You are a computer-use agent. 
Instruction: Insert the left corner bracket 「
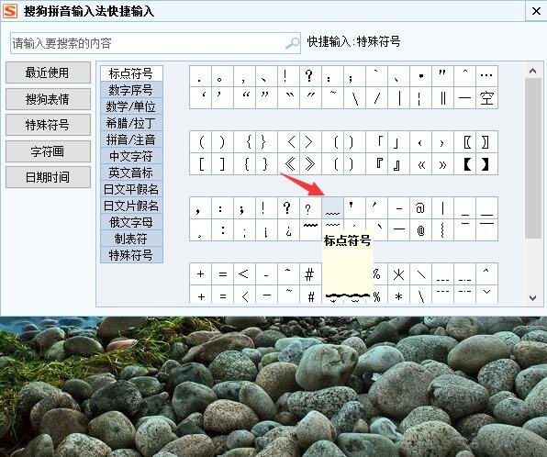(x=377, y=141)
